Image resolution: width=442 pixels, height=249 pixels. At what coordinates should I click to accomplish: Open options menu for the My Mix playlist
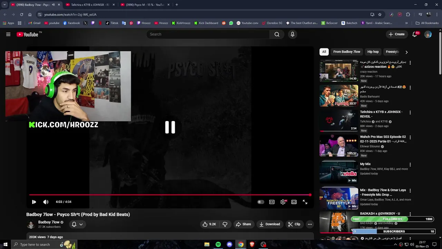[410, 165]
